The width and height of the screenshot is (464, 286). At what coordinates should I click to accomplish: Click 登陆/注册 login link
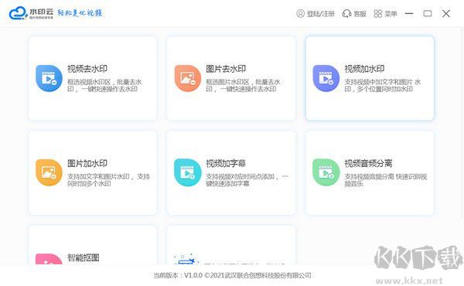(x=320, y=14)
